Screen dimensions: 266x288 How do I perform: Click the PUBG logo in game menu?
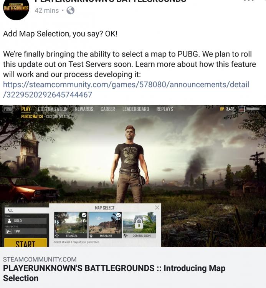pyautogui.click(x=8, y=109)
